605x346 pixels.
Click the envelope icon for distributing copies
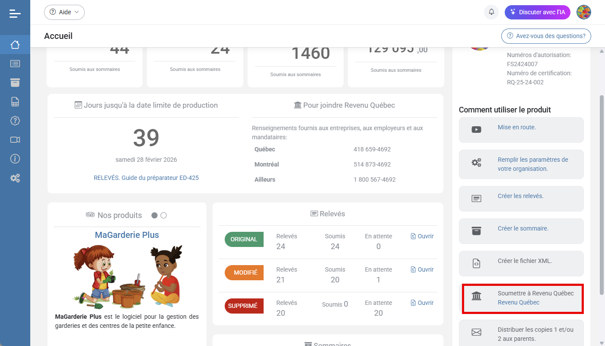[476, 332]
